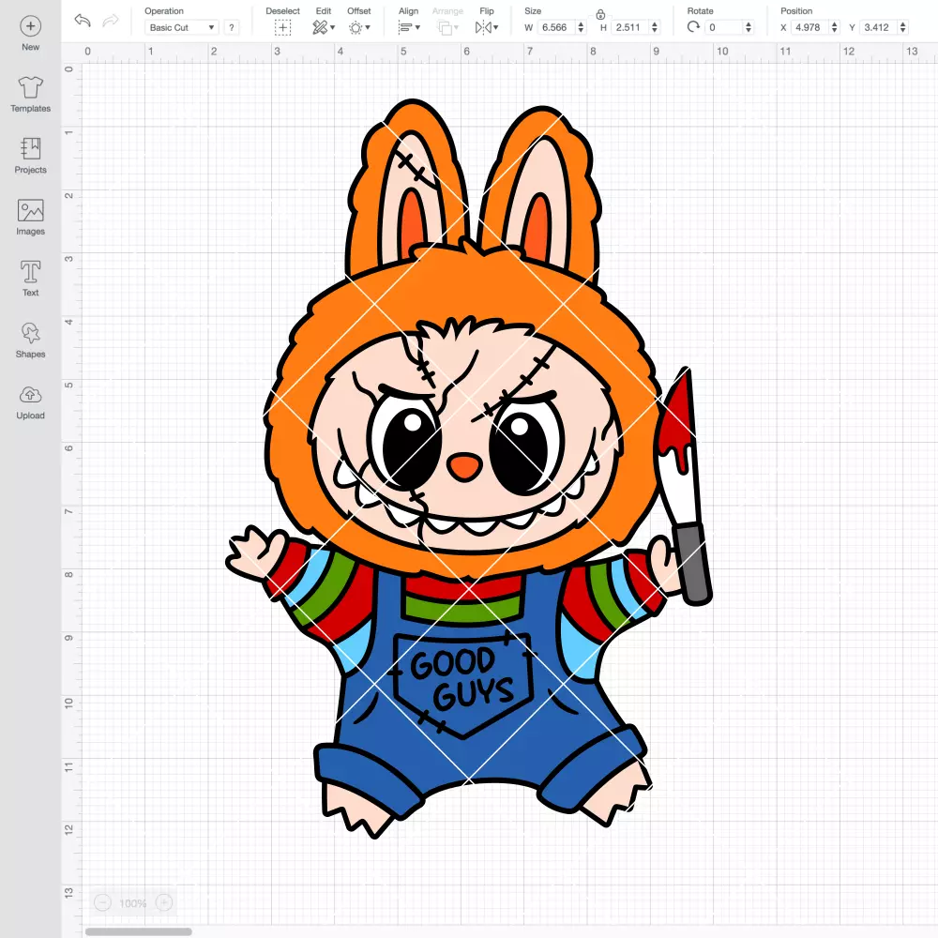
Task: Open the Shapes panel
Action: pos(31,340)
